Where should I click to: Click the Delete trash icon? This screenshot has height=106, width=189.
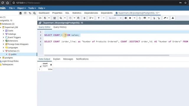(84, 18)
